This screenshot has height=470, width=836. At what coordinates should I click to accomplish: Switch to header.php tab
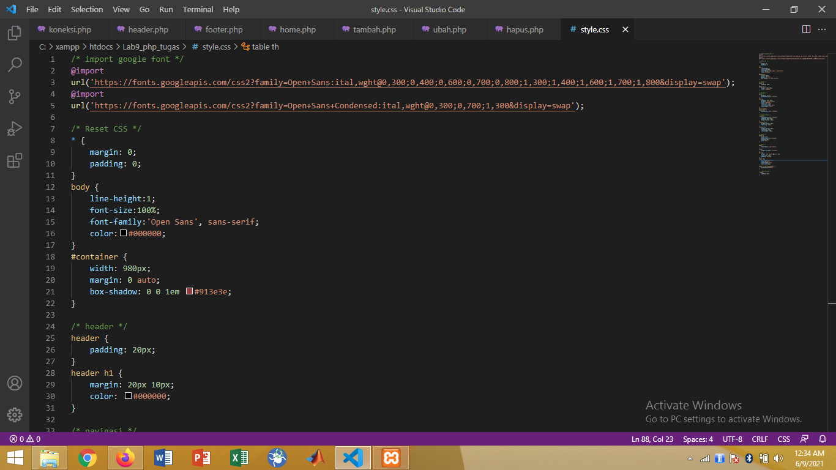click(147, 29)
